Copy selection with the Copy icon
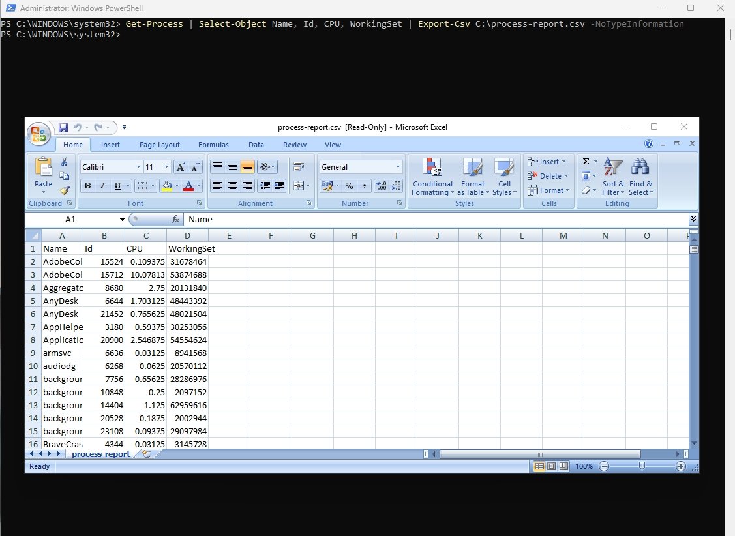This screenshot has width=735, height=536. pyautogui.click(x=65, y=176)
